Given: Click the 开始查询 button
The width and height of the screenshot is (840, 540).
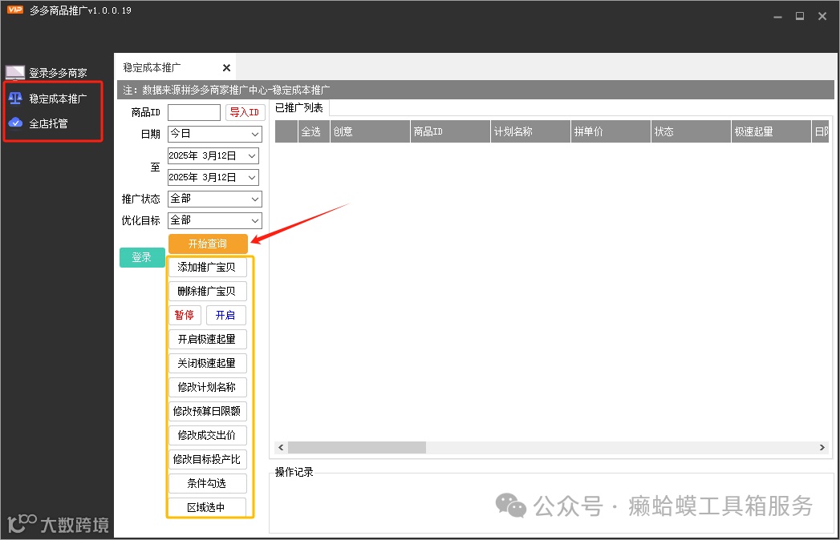Looking at the screenshot, I should pos(208,244).
